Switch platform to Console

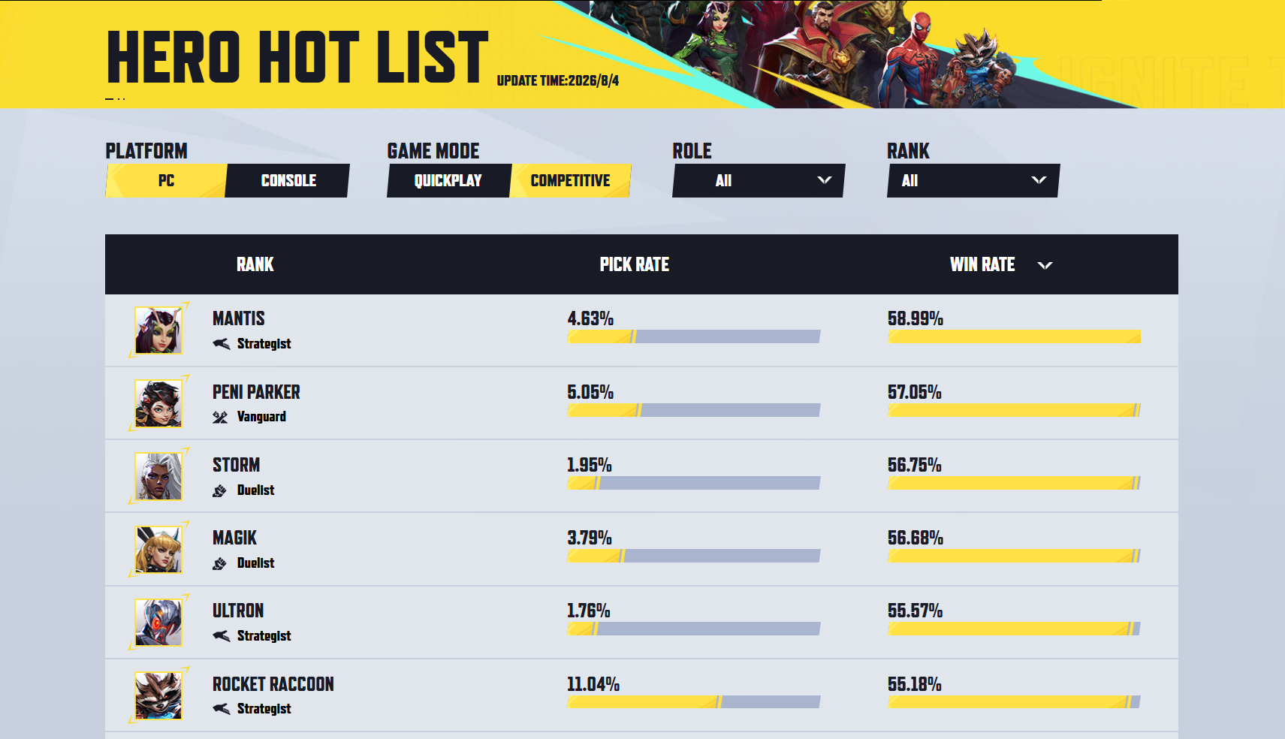coord(288,181)
